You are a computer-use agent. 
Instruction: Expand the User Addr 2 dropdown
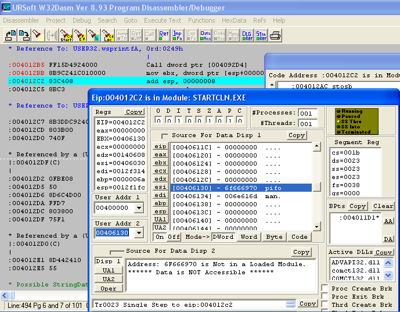pyautogui.click(x=139, y=232)
